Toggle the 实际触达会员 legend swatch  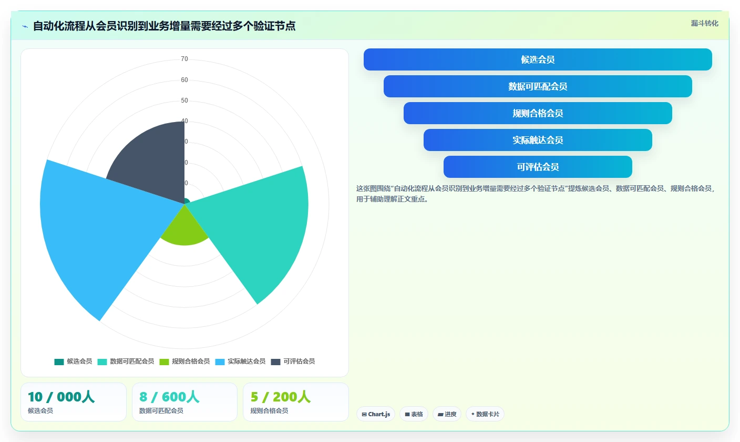click(220, 361)
